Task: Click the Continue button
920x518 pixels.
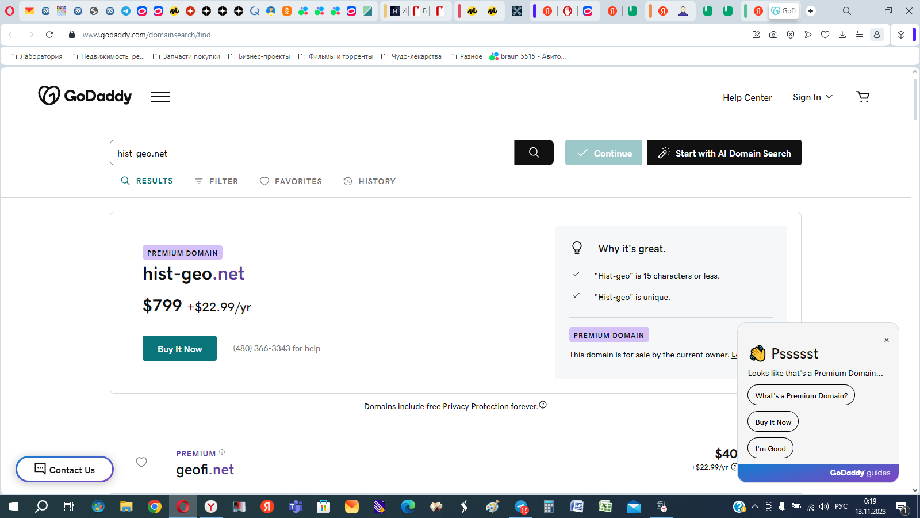Action: (604, 153)
